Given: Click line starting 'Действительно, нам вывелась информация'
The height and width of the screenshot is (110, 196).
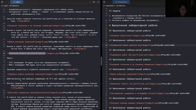Looking at the screenshot, I should click(41, 79).
